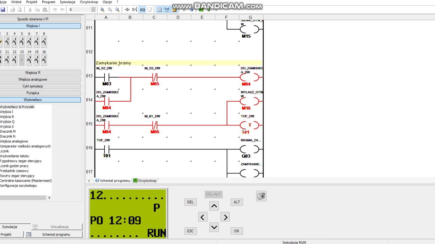The height and width of the screenshot is (244, 435).
Task: Toggle input switch 11
Action: (7, 60)
